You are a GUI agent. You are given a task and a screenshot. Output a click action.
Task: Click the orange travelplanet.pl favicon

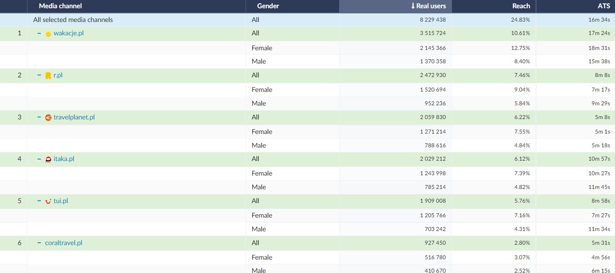click(x=48, y=117)
